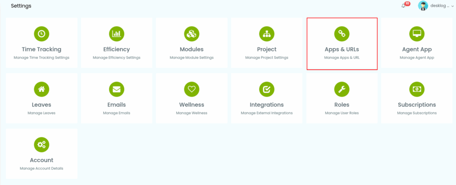This screenshot has width=456, height=185.
Task: Open the Apps & URLs link icon
Action: (x=342, y=33)
